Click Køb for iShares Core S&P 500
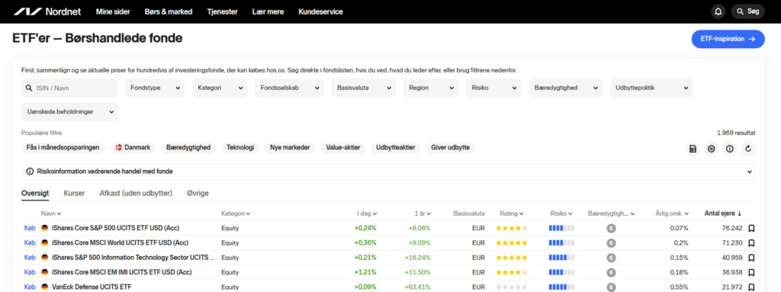 point(30,228)
